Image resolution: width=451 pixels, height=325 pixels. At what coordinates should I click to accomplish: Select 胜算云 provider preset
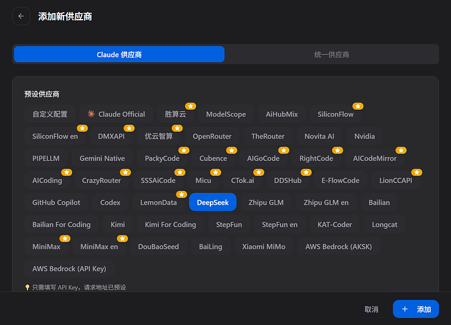click(x=175, y=114)
